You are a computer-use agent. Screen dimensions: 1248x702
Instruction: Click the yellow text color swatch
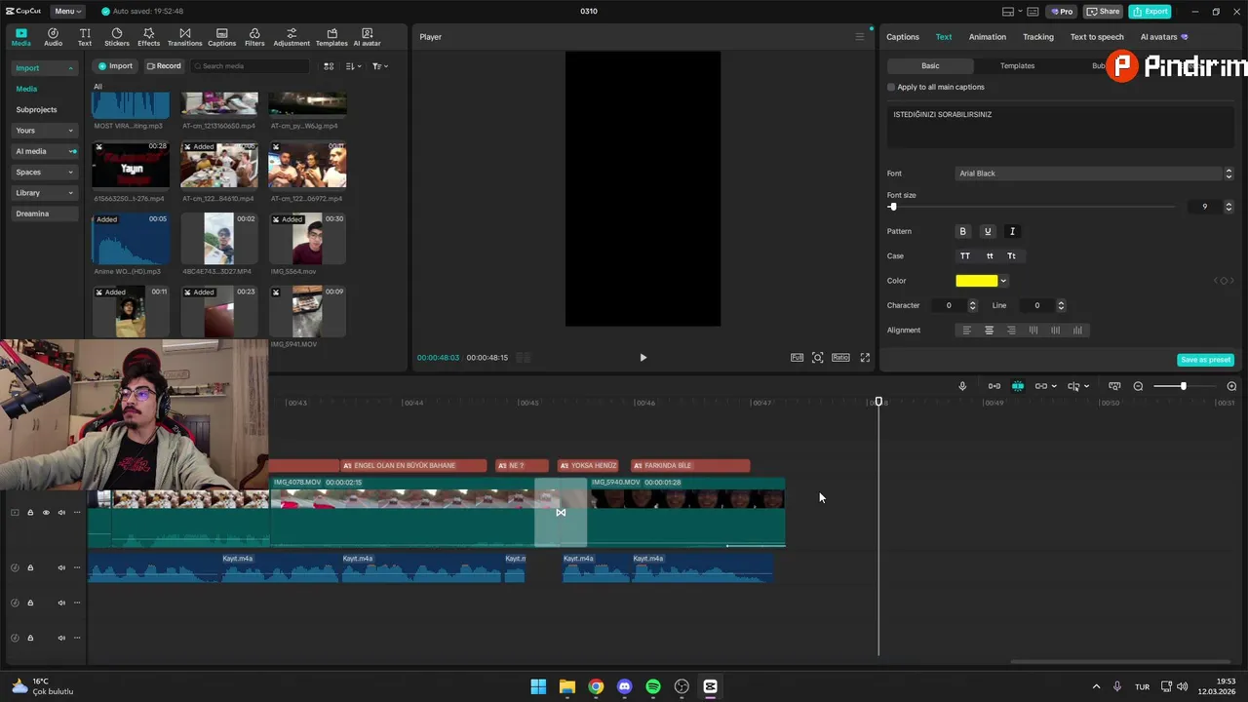pos(977,281)
